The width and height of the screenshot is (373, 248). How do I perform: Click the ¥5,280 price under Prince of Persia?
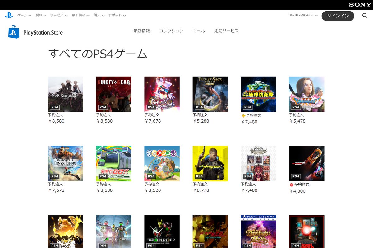201,121
